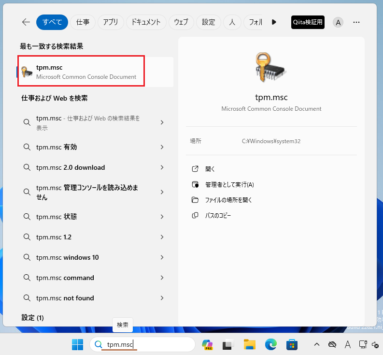
Task: Switch to the アプリ filter tab
Action: click(111, 22)
